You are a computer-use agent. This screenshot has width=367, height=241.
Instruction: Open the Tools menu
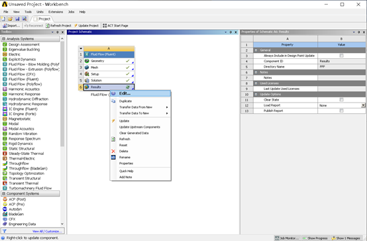click(x=28, y=12)
